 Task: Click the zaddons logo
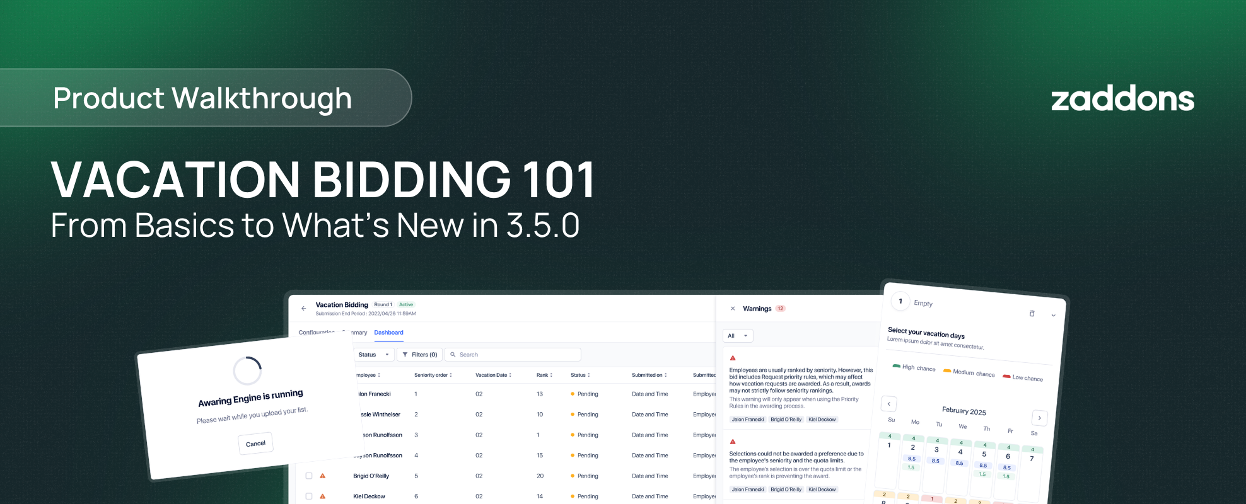click(x=1122, y=99)
